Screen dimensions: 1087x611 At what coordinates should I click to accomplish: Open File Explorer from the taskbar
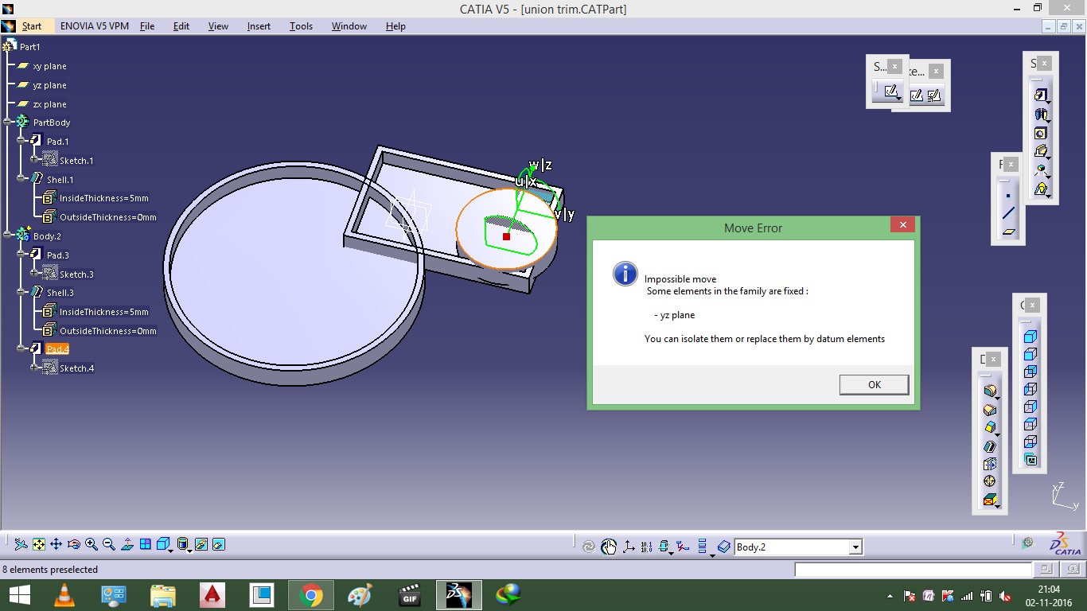[x=163, y=595]
